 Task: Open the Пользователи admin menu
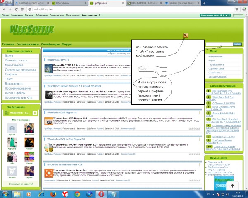point(57,15)
